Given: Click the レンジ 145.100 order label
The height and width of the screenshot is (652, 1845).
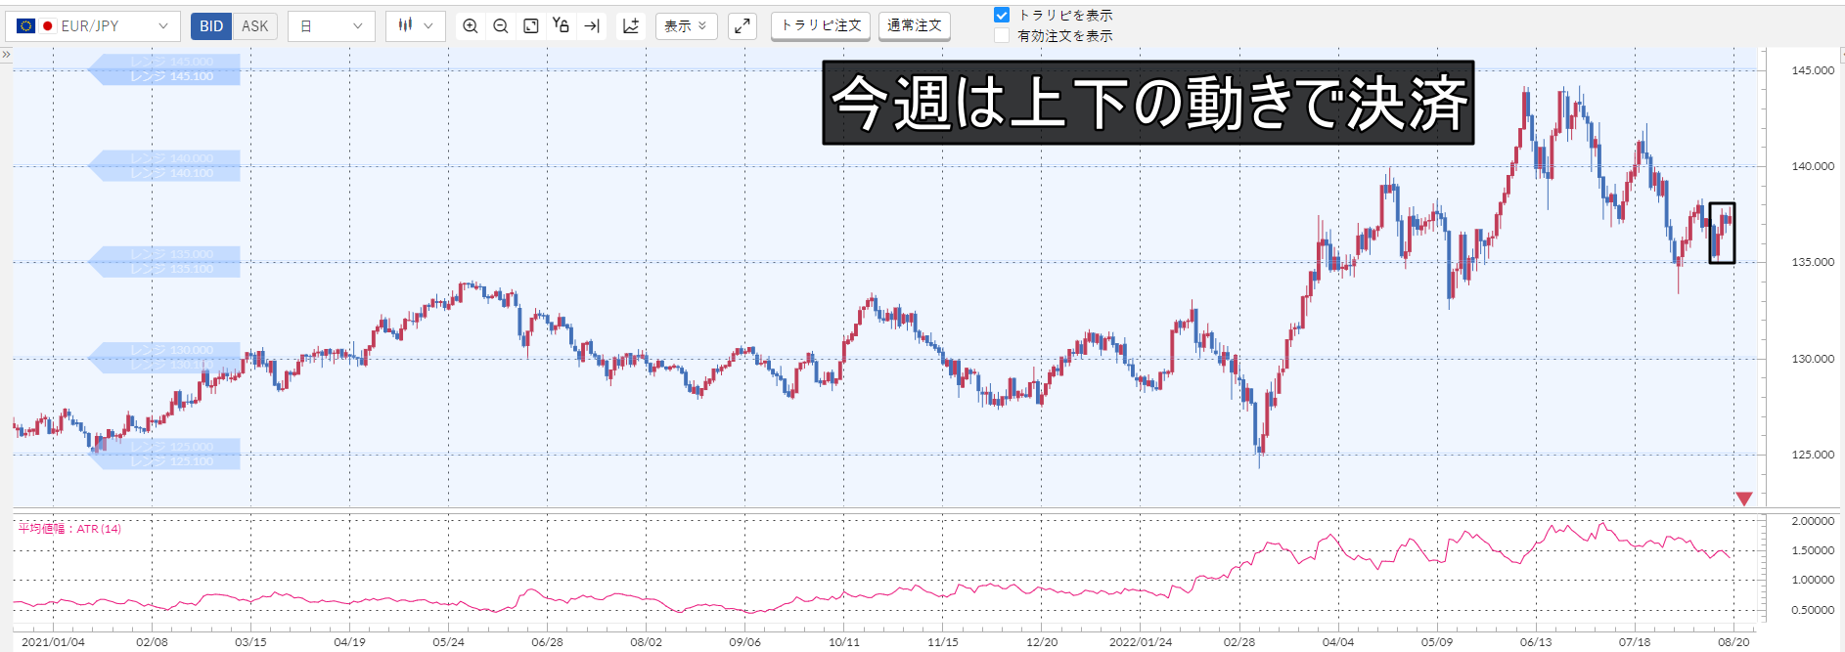Looking at the screenshot, I should click(171, 76).
